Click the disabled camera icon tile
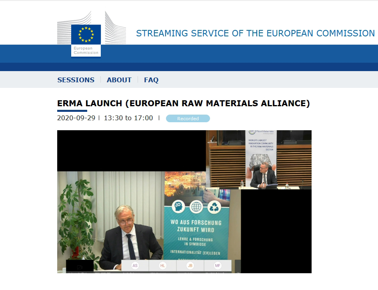This screenshot has height=290, width=378. pos(80,266)
